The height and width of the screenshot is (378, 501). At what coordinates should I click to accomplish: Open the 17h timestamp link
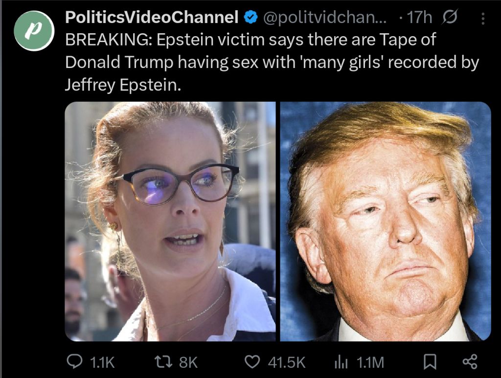[x=419, y=17]
